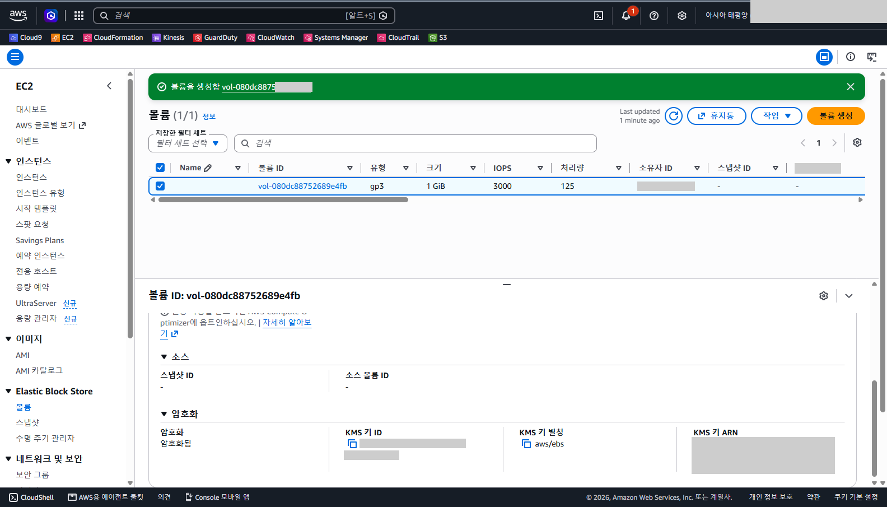Open the Amazon Q purple hexagon icon
The image size is (887, 507).
click(51, 16)
